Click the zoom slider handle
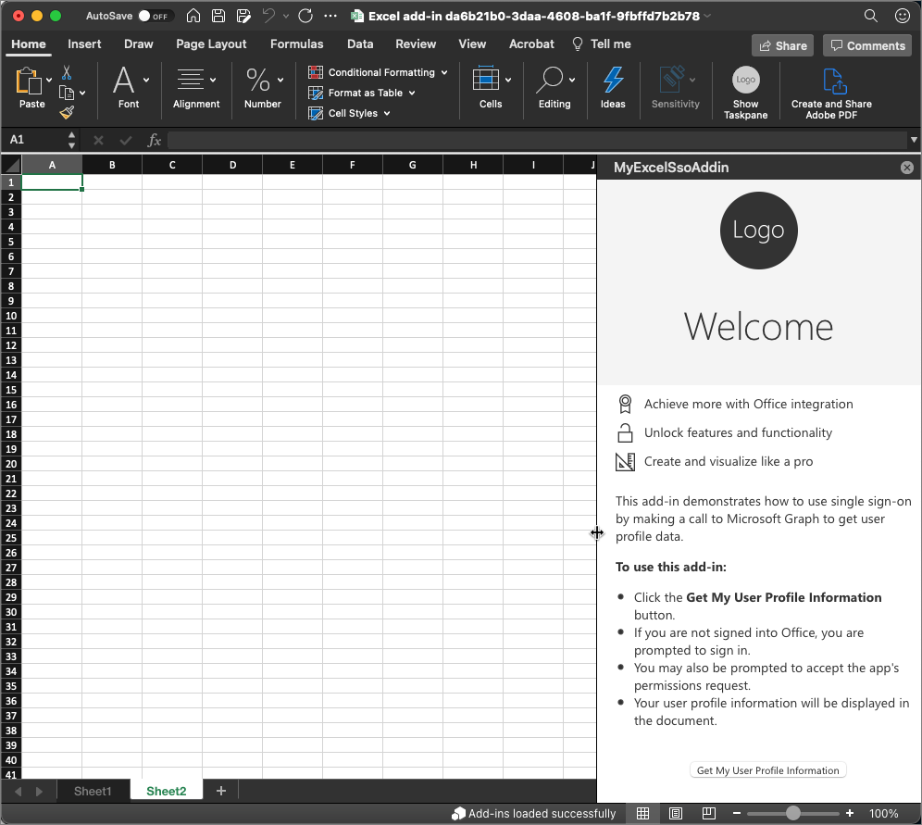The height and width of the screenshot is (825, 922). click(x=793, y=813)
